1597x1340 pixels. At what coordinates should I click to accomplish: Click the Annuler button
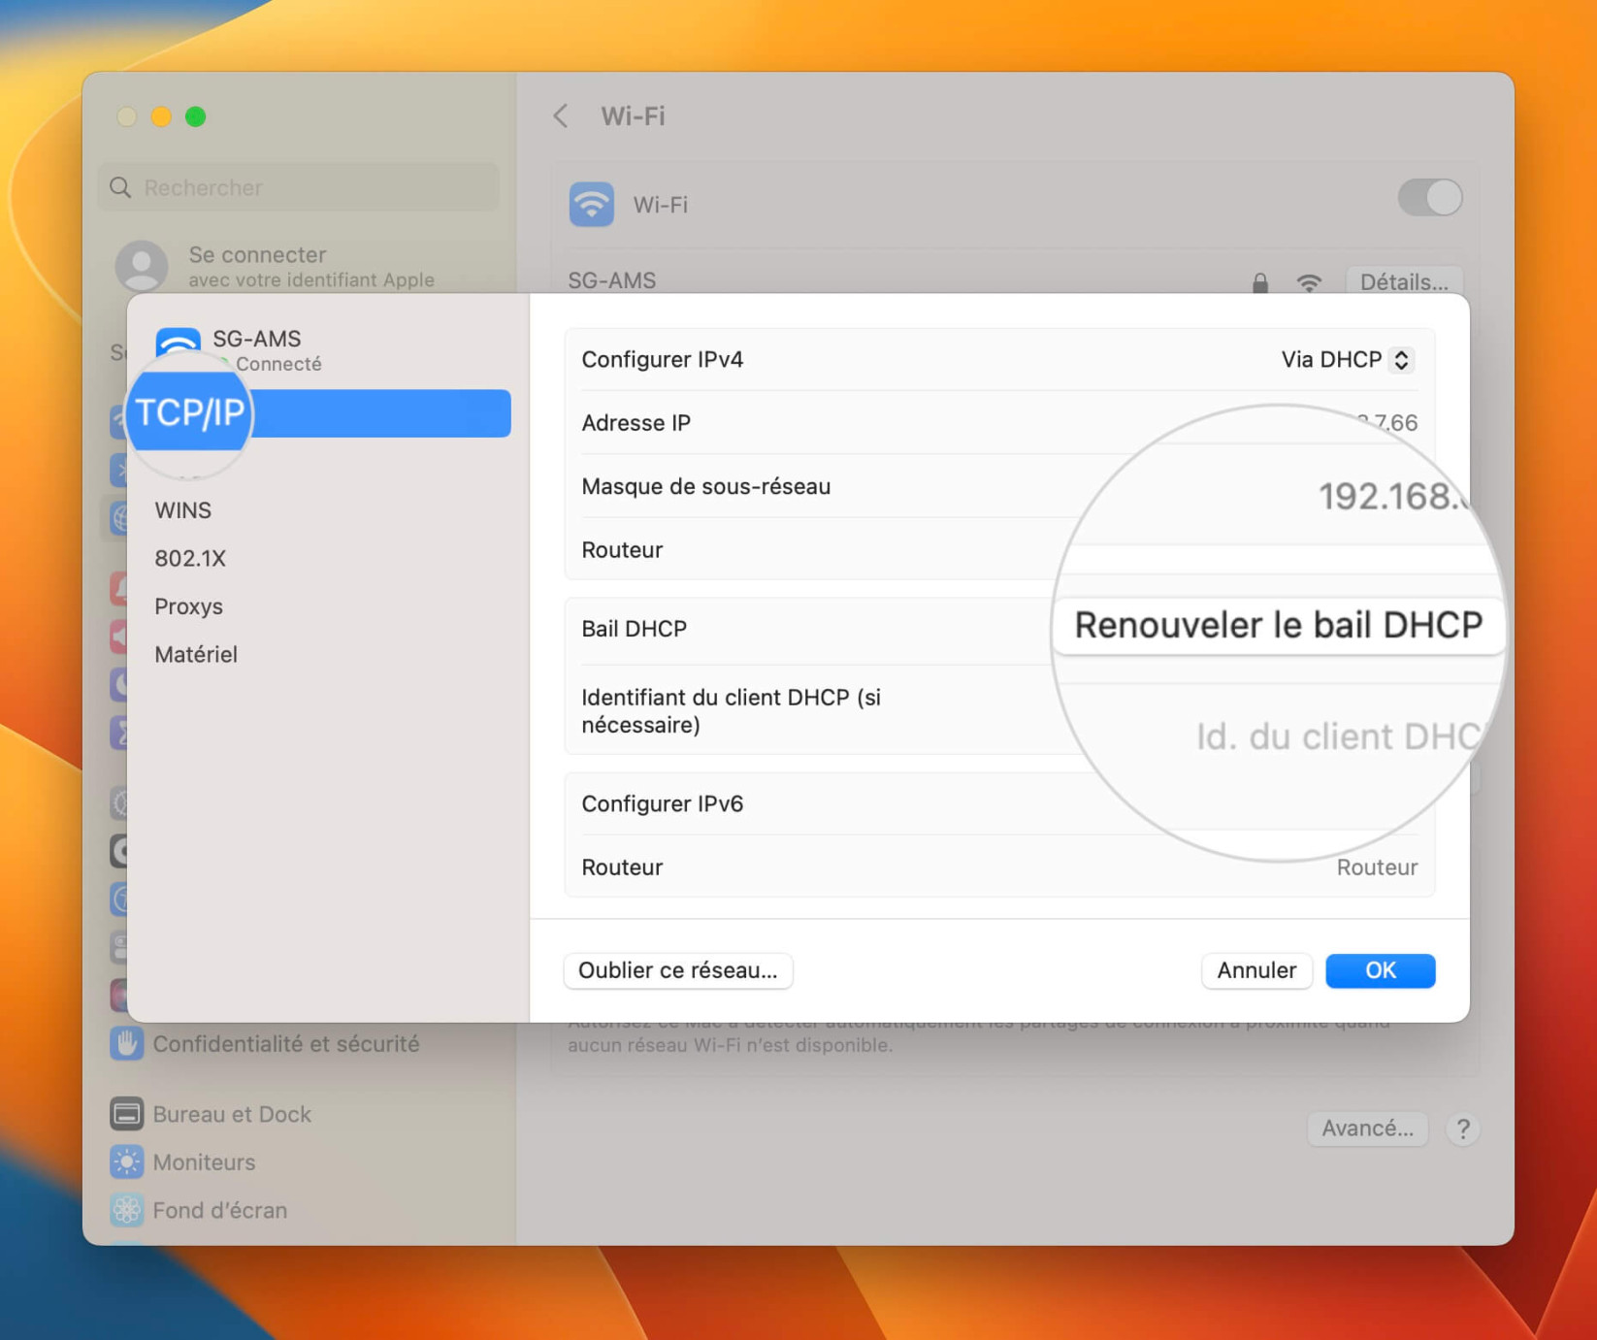pos(1256,970)
